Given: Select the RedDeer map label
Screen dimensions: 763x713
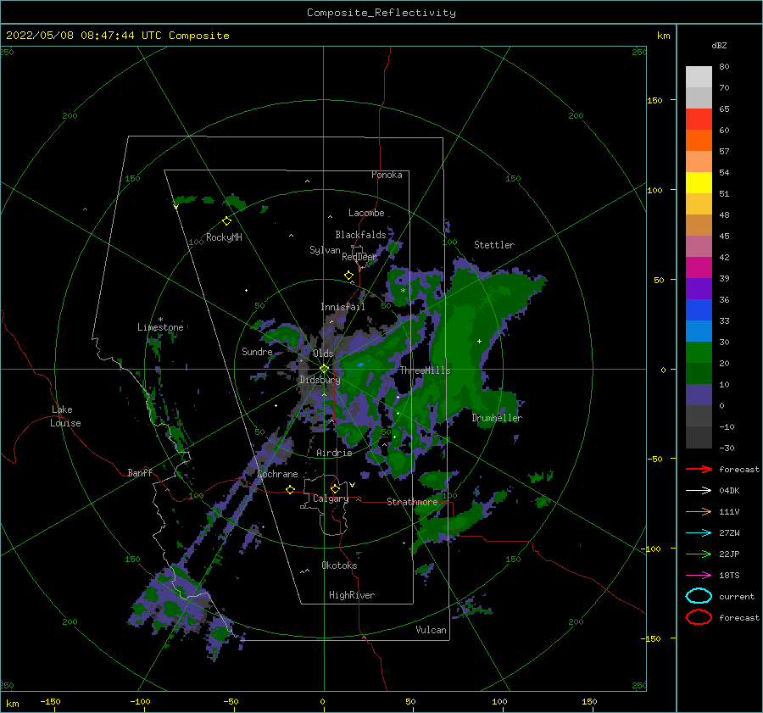Looking at the screenshot, I should [359, 257].
